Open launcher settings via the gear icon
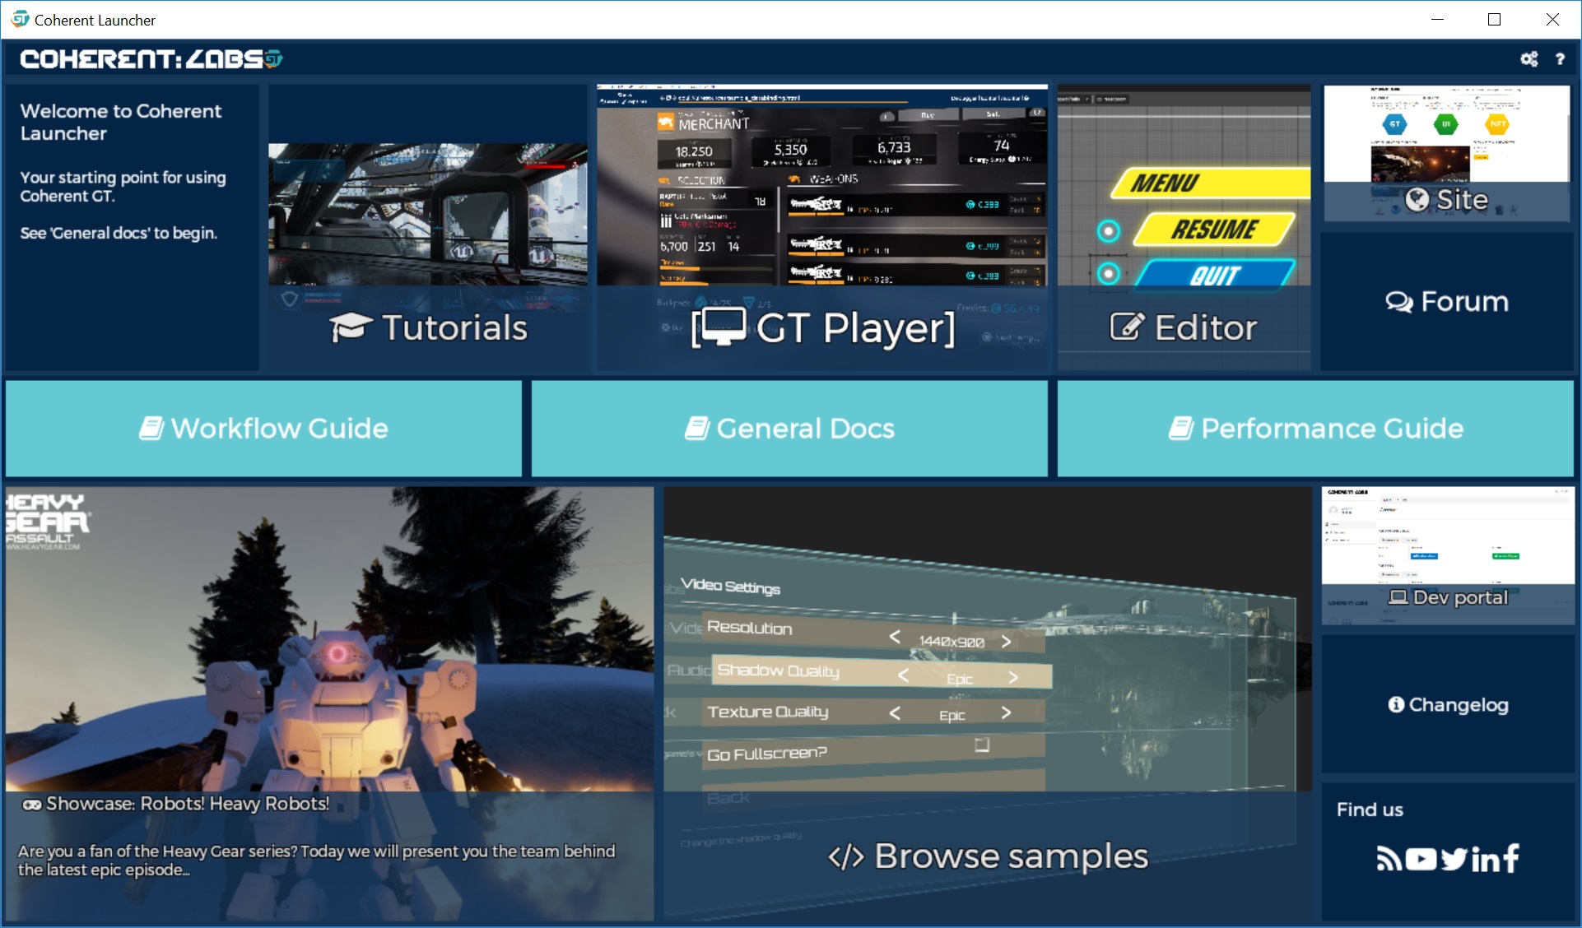The width and height of the screenshot is (1582, 928). 1528,58
